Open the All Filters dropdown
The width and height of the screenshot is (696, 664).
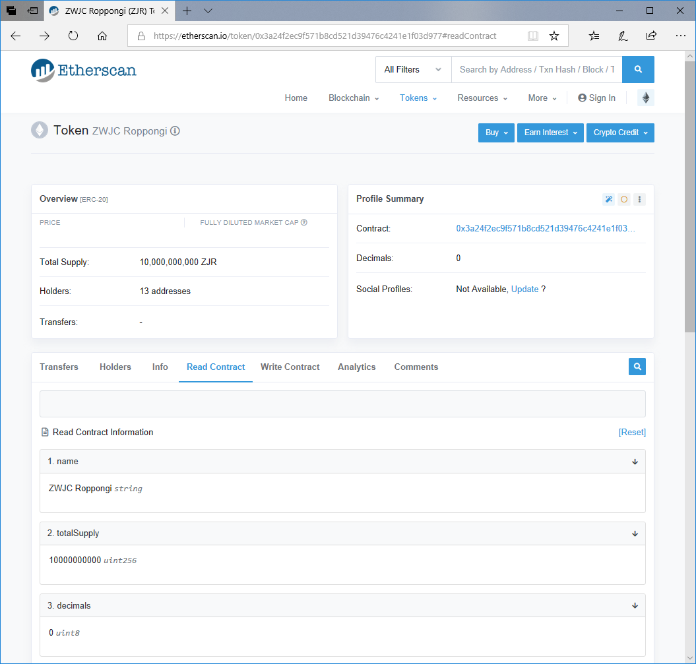pyautogui.click(x=413, y=69)
